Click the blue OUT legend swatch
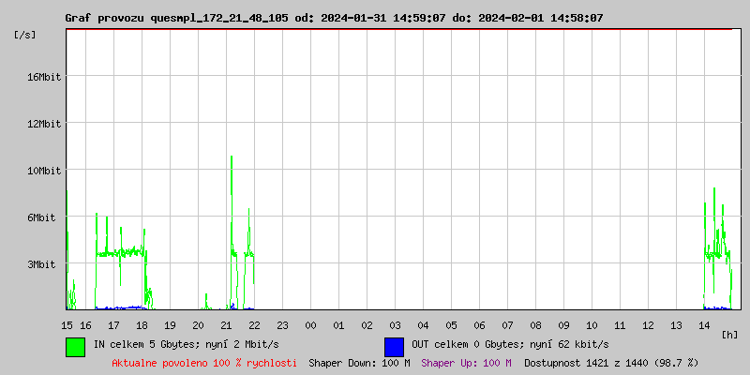Screen dimensions: 750x375 tap(394, 346)
